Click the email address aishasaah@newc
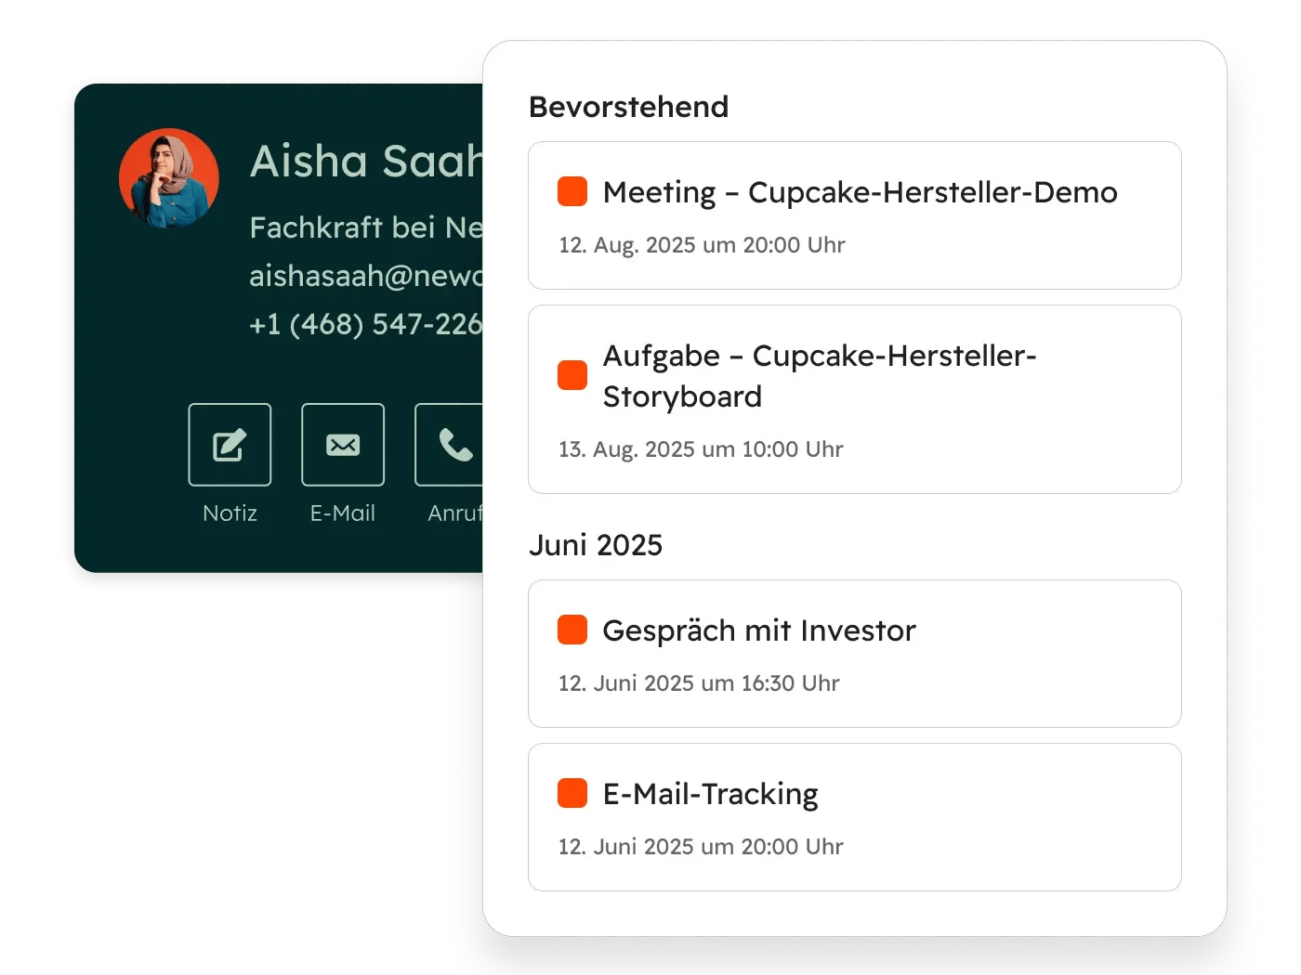Image resolution: width=1301 pixels, height=975 pixels. tap(365, 276)
